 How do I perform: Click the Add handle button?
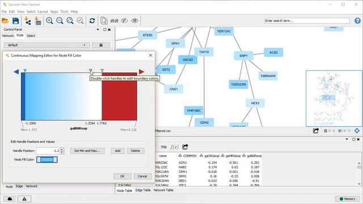[x=117, y=151]
